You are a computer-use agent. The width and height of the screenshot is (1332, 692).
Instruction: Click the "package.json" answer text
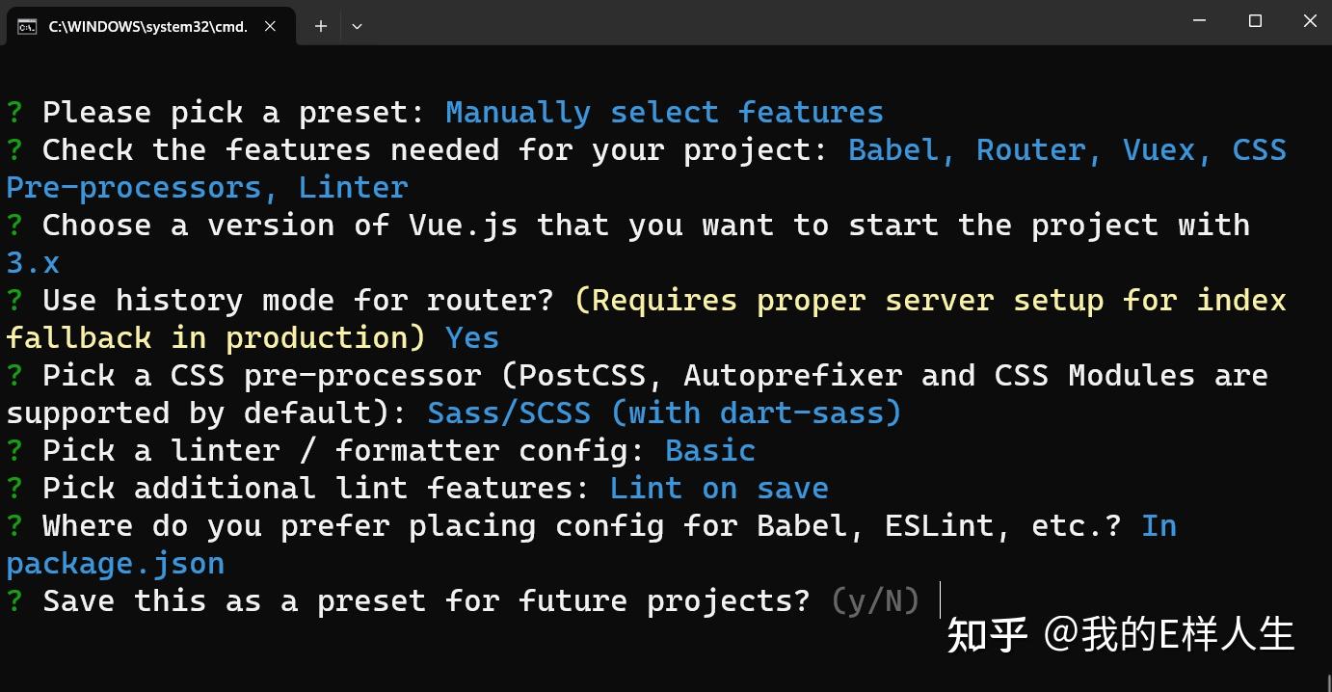pyautogui.click(x=116, y=563)
